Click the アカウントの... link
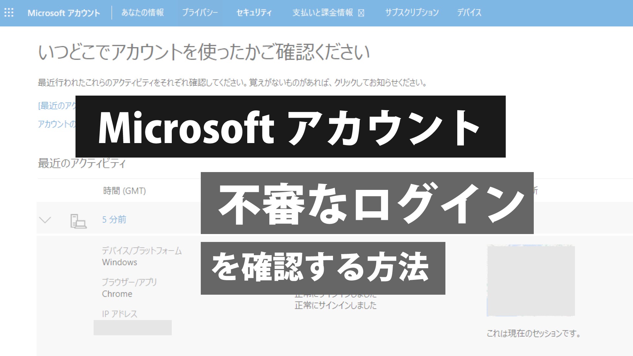 (57, 124)
